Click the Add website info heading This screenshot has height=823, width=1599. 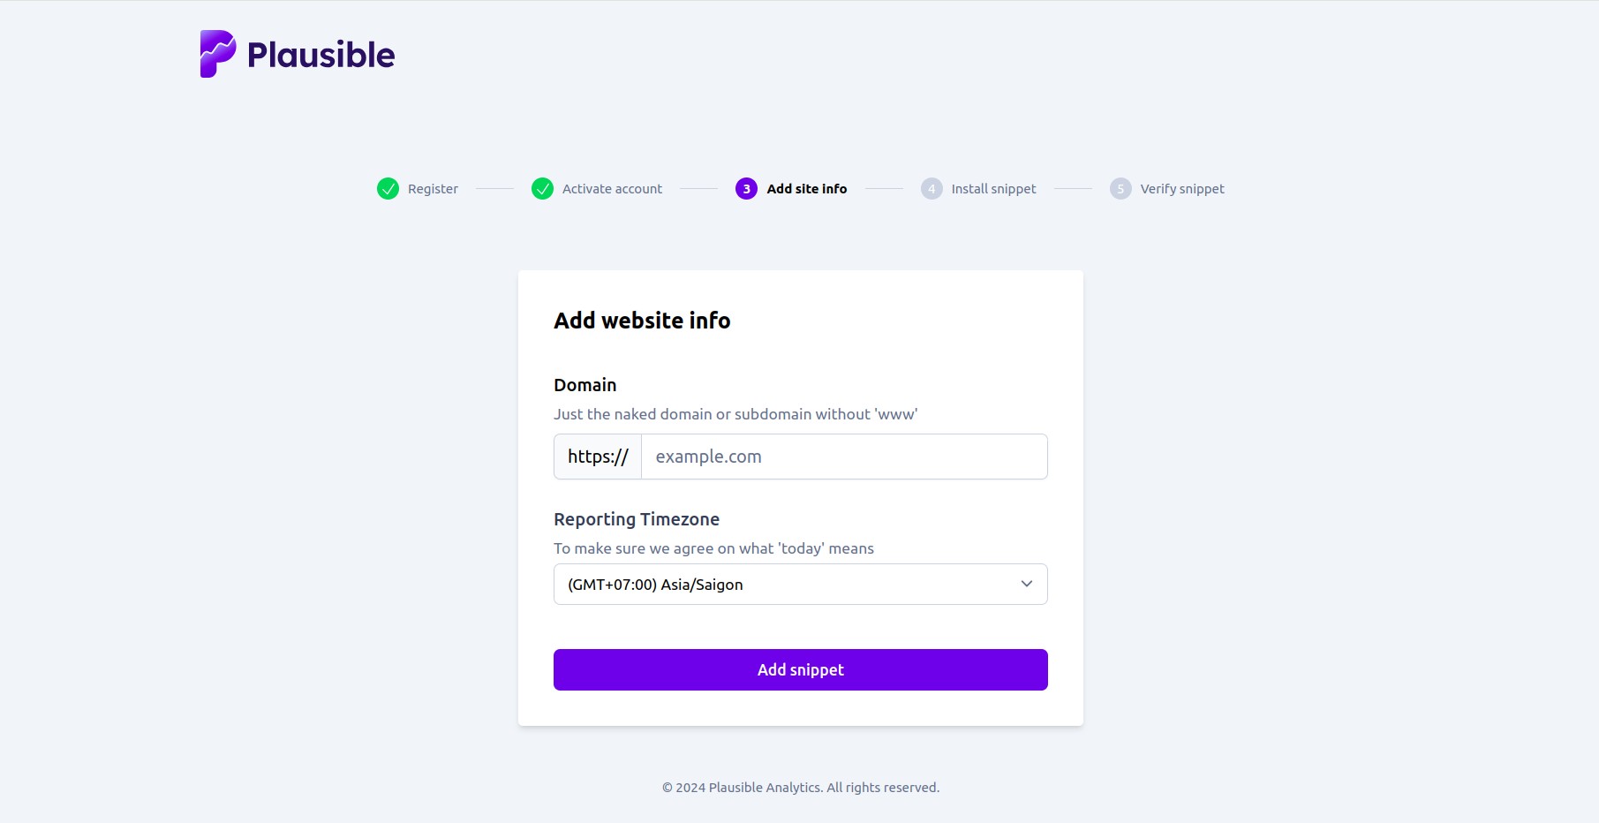point(642,321)
